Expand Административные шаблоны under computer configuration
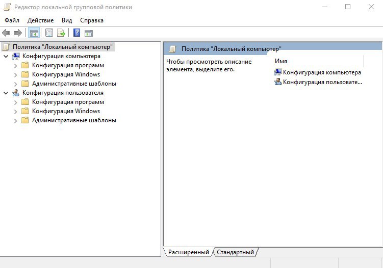383x268 pixels. 16,84
